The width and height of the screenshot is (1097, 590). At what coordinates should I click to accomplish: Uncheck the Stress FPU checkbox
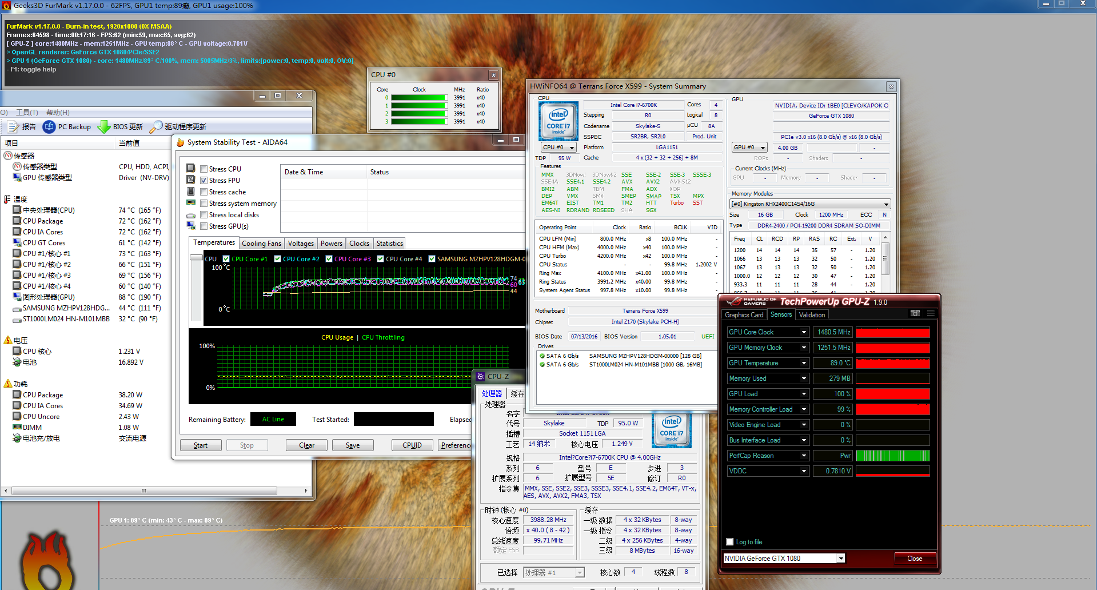tap(204, 180)
